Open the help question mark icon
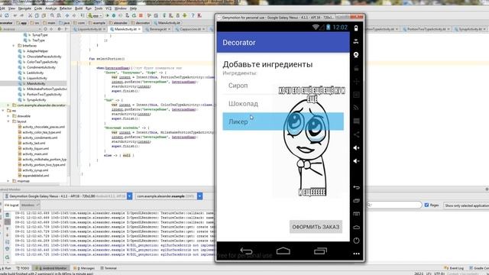 [193, 15]
